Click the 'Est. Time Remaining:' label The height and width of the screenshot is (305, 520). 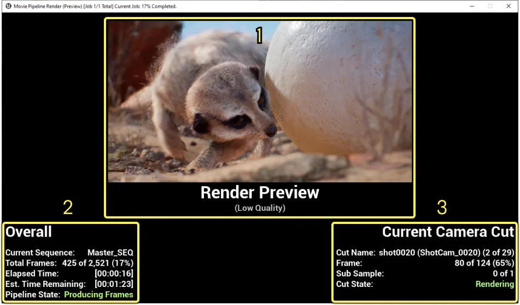coord(45,284)
